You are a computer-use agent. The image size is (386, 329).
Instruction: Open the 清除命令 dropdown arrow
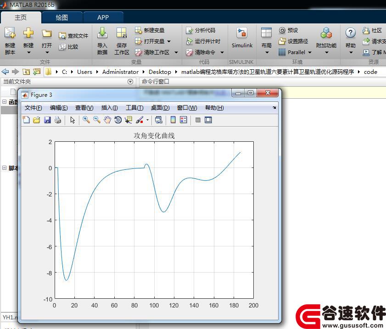click(x=222, y=52)
